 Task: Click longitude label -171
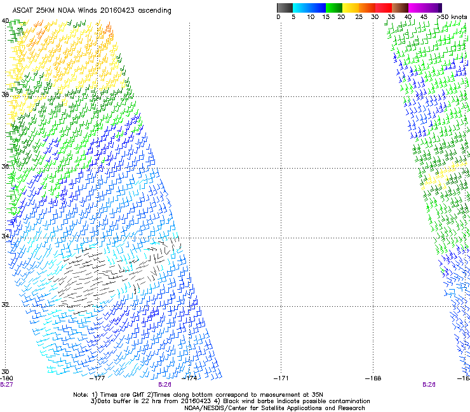(x=281, y=378)
